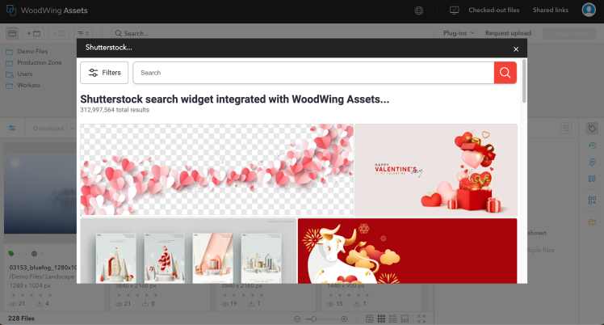Toggle the filter sliders icon left of Download

(12, 128)
